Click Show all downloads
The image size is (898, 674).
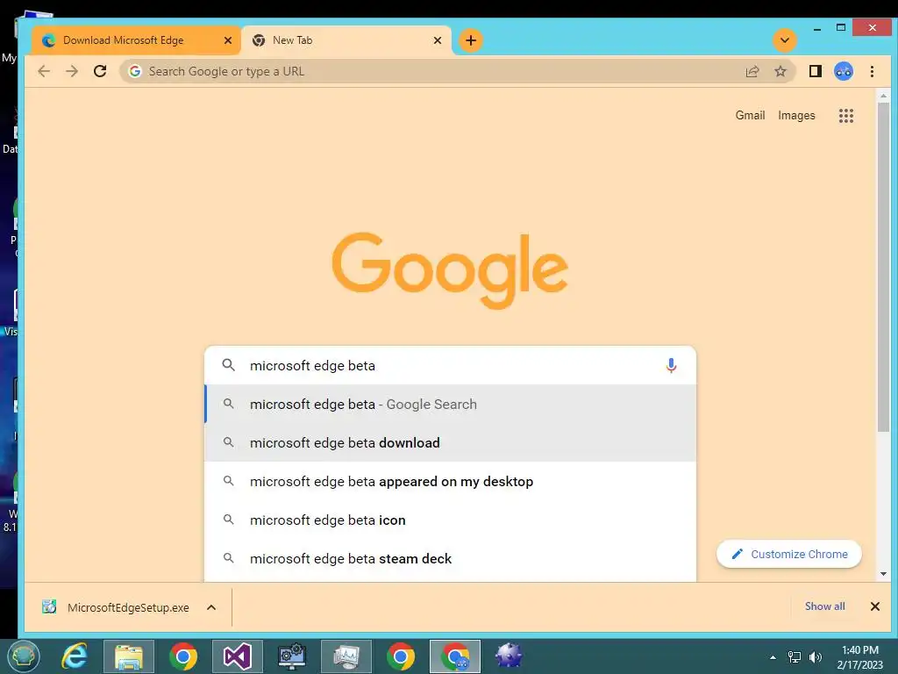pyautogui.click(x=824, y=606)
